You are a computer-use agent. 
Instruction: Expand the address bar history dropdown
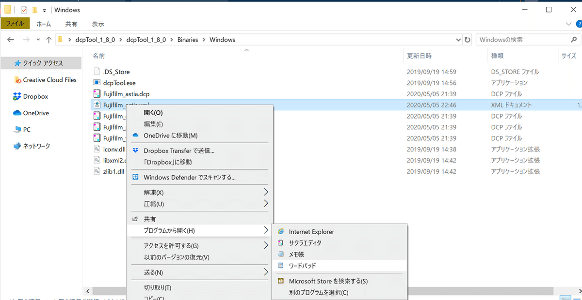[x=458, y=40]
